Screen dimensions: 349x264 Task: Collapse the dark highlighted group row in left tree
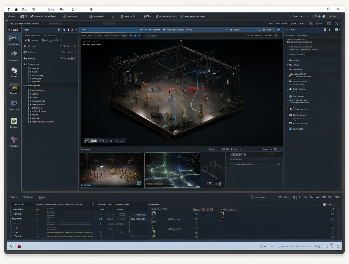point(50,86)
